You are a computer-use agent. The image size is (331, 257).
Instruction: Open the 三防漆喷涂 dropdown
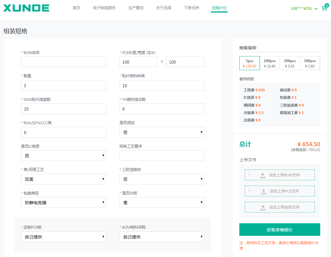coord(162,179)
